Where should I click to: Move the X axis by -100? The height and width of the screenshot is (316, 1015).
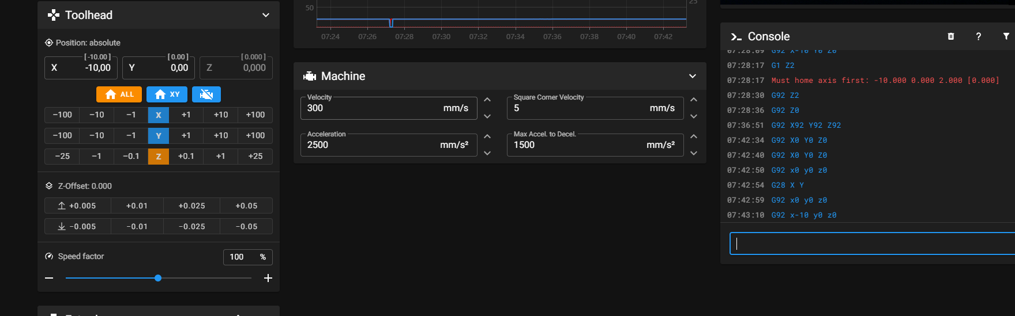click(62, 115)
